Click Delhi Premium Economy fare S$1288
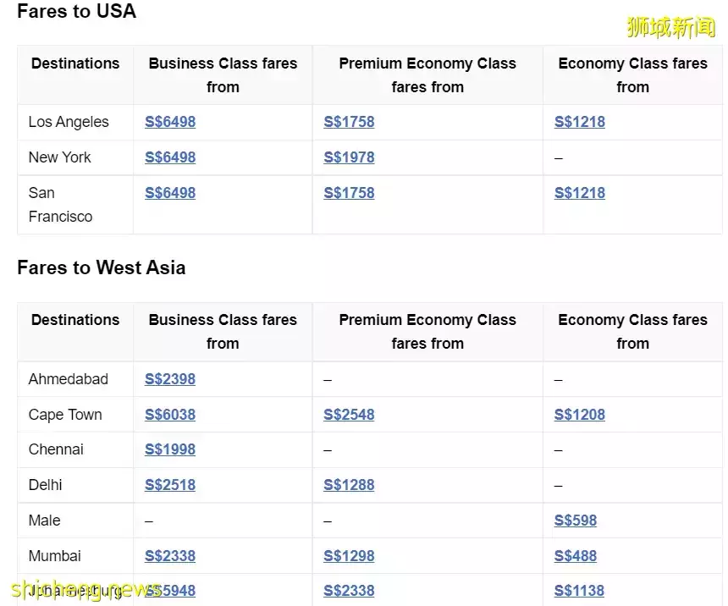The height and width of the screenshot is (606, 728). [x=349, y=485]
